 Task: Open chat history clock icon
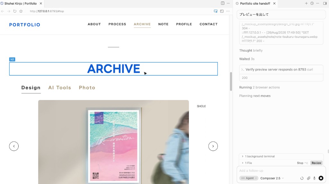pos(312,3)
